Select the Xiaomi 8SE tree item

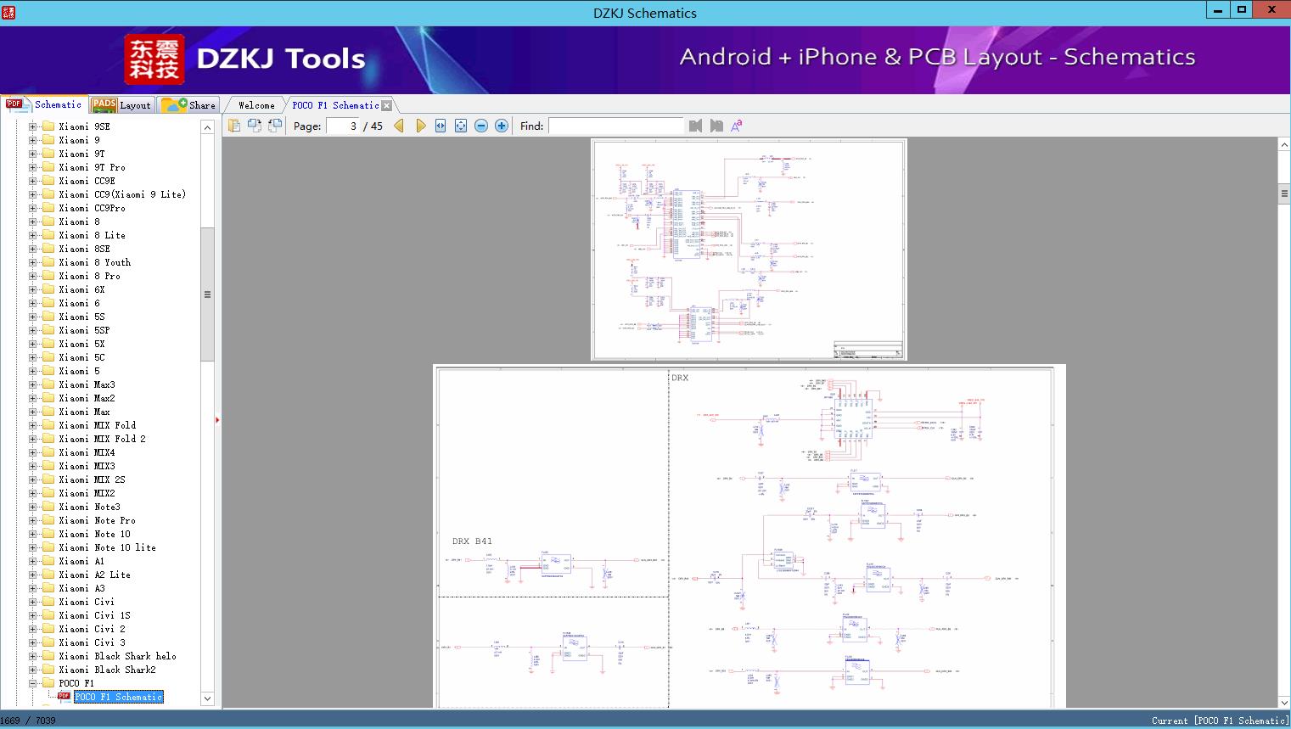(84, 249)
